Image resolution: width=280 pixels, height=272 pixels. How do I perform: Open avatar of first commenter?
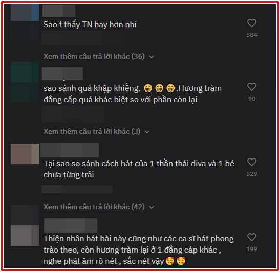[x=25, y=12]
